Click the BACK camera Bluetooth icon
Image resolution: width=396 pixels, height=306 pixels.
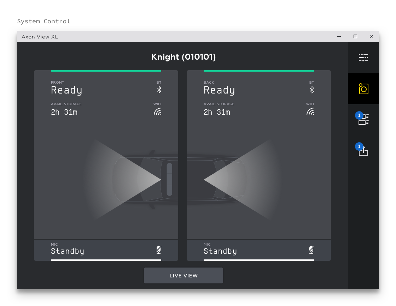pos(312,90)
